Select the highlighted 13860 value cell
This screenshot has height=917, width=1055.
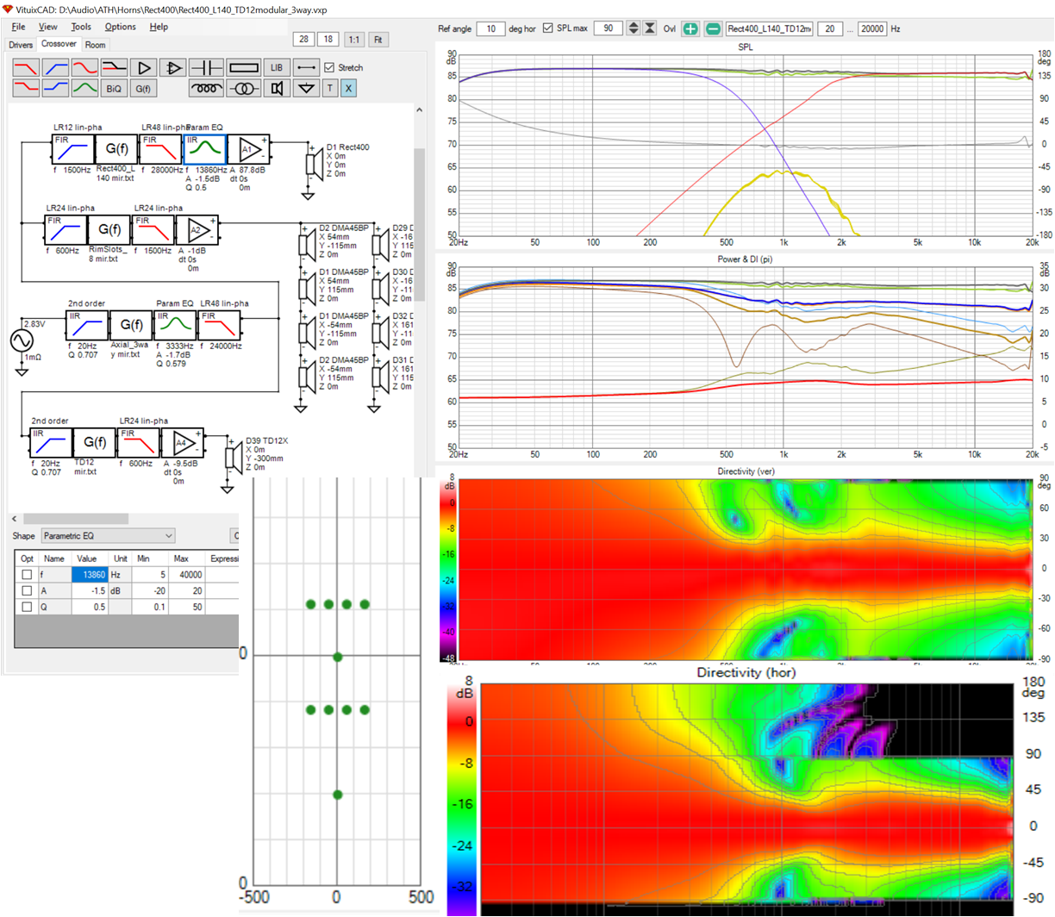(x=89, y=575)
